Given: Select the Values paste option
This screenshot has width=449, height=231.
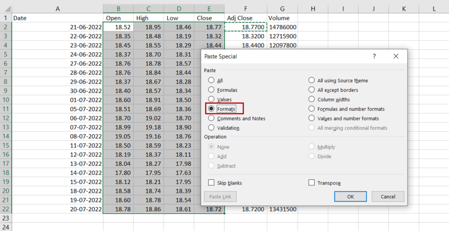Looking at the screenshot, I should [x=211, y=99].
